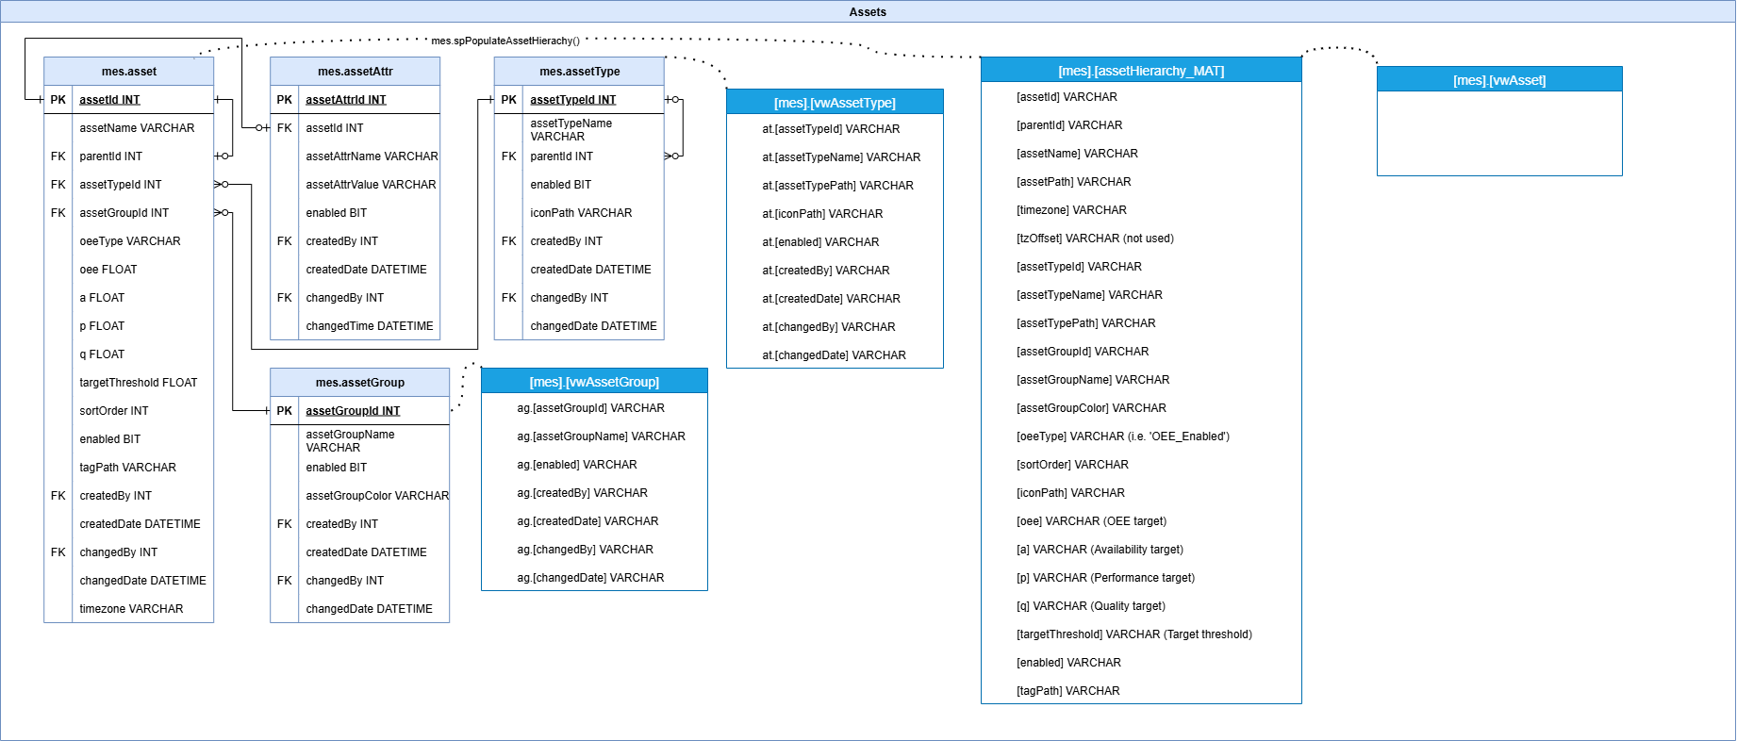The image size is (1737, 741).
Task: Select timezone VARCHAR row in mes.asset
Action: point(129,609)
